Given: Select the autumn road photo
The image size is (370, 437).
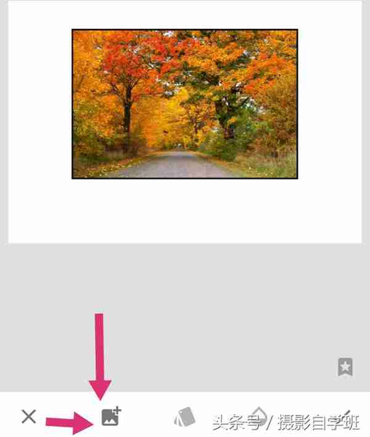Looking at the screenshot, I should (184, 104).
